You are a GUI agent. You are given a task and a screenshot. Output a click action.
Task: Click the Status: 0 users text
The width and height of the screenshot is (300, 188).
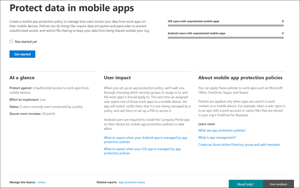(x=46, y=107)
